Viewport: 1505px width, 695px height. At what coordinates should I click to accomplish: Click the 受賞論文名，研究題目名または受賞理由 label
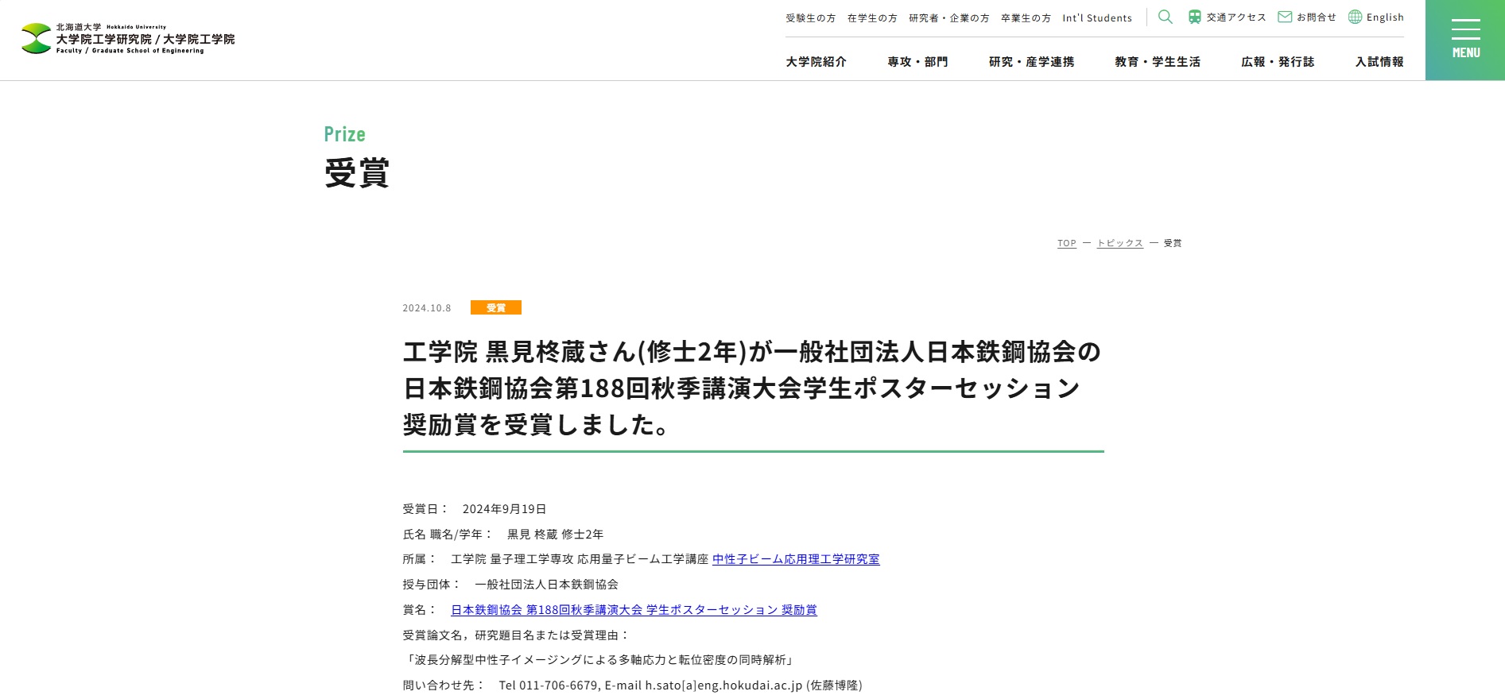coord(516,635)
